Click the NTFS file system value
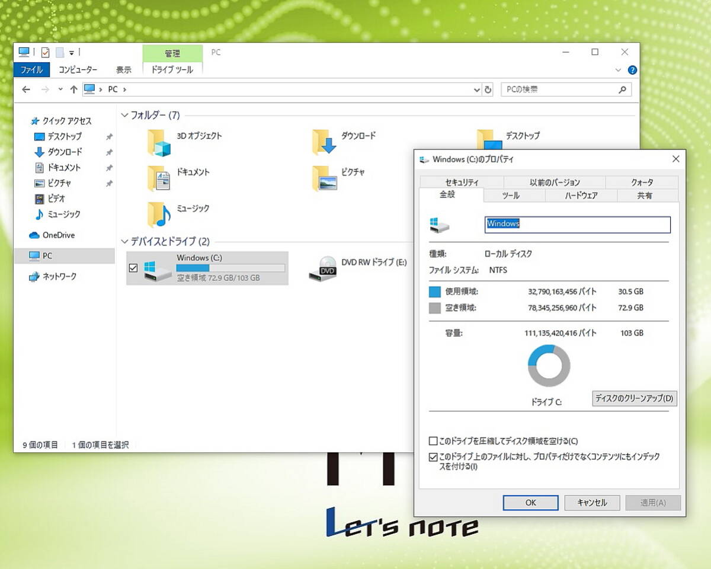This screenshot has height=569, width=711. (498, 270)
